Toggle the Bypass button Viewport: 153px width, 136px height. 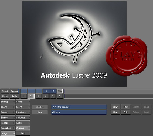(x=14, y=91)
